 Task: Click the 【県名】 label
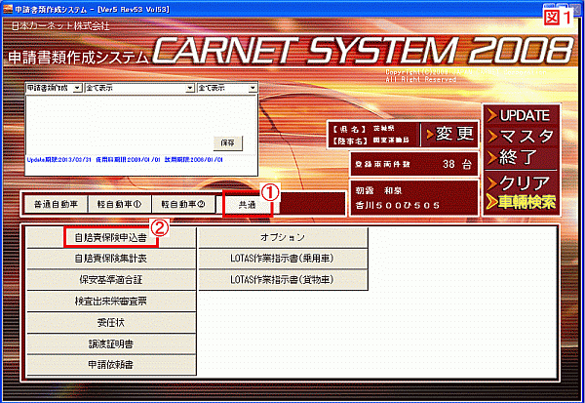pyautogui.click(x=349, y=129)
